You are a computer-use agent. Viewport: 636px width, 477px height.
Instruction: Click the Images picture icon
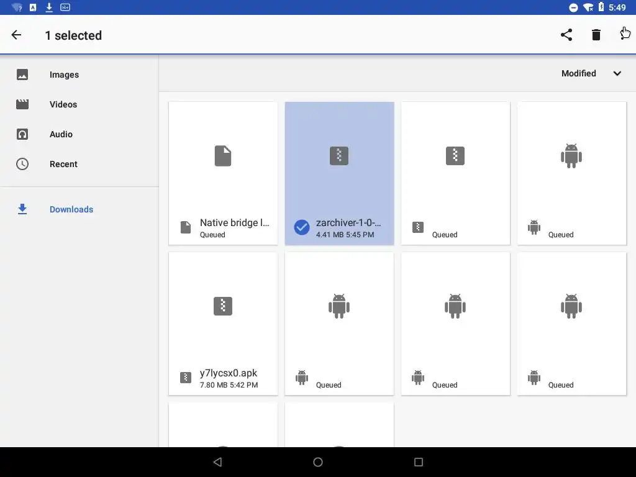(22, 75)
